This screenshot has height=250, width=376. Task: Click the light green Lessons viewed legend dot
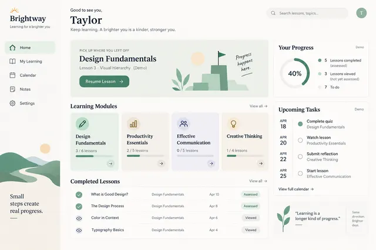click(320, 74)
